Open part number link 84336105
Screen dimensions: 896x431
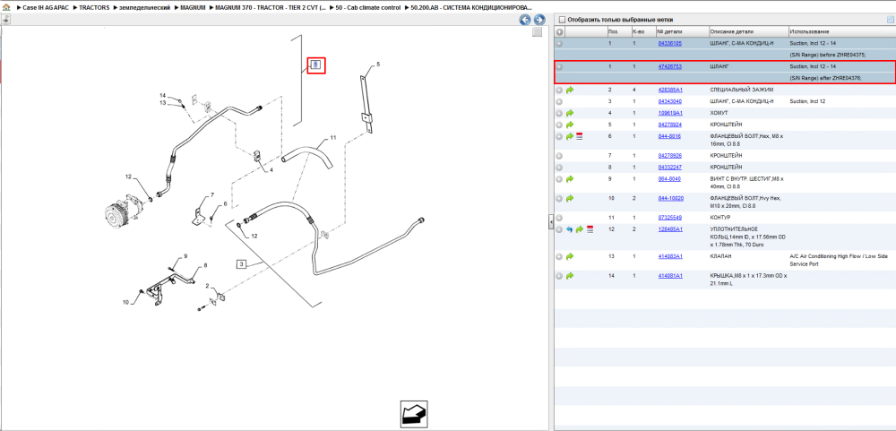(669, 43)
